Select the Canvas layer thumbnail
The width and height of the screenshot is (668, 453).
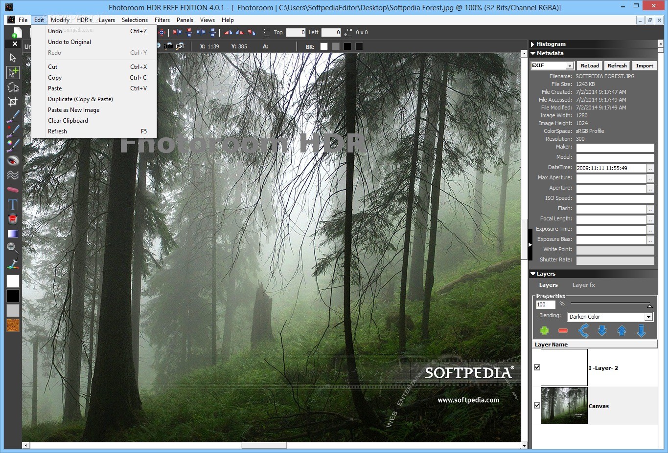564,406
